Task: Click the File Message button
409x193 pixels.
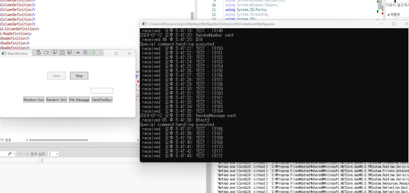Action: coord(79,100)
